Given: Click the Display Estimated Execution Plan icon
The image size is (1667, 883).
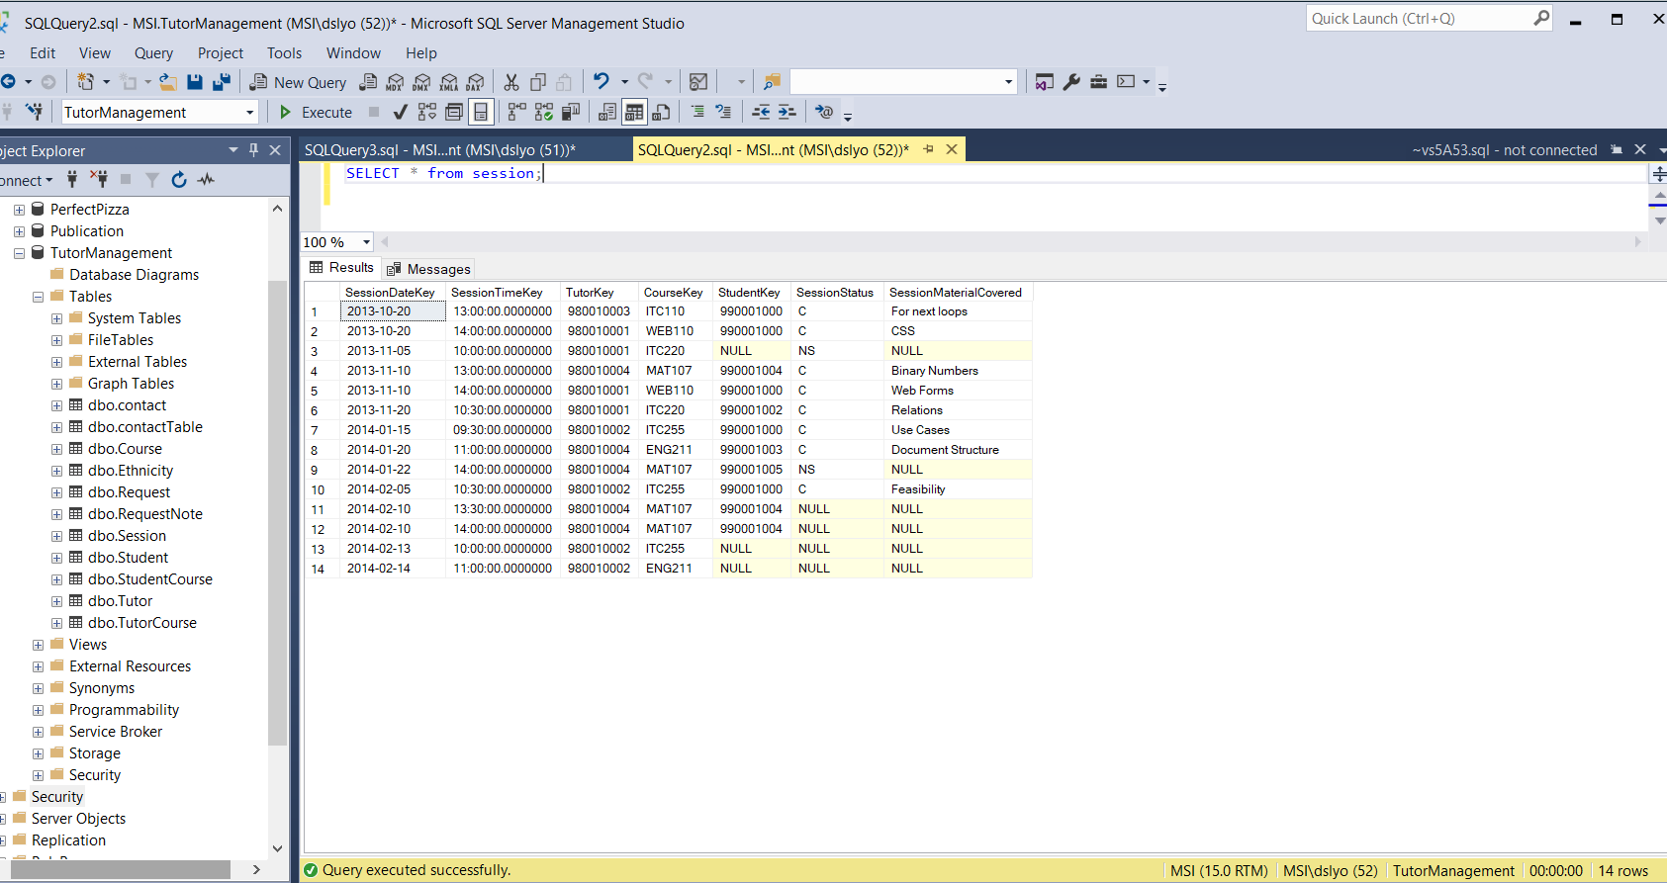Looking at the screenshot, I should pos(427,113).
